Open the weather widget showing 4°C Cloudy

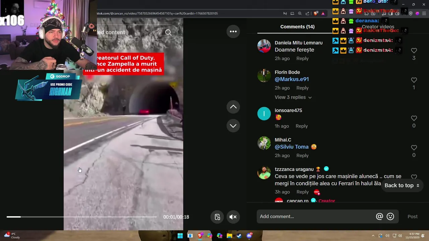click(12, 236)
